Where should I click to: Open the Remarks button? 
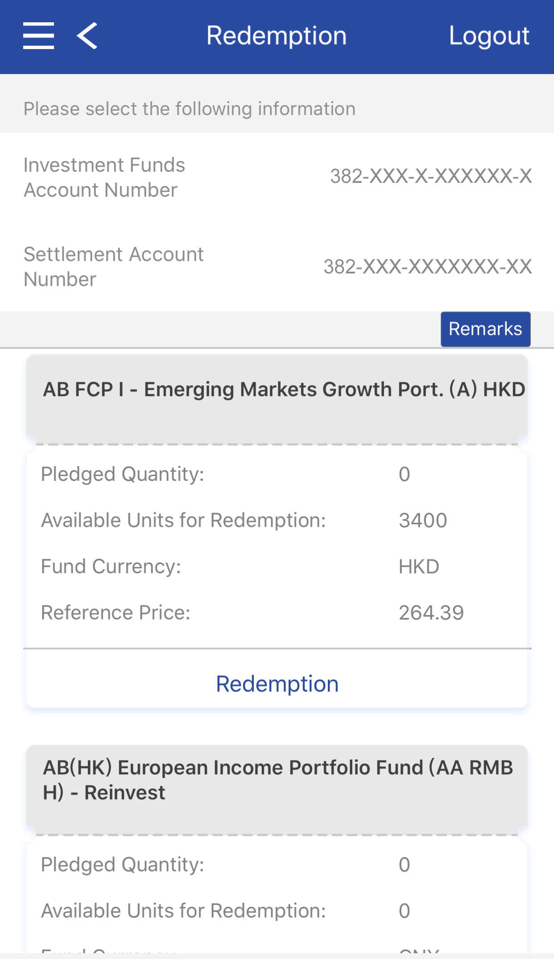(485, 329)
